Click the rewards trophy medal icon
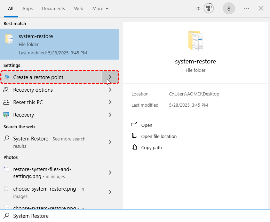The width and height of the screenshot is (270, 222). coord(209,8)
